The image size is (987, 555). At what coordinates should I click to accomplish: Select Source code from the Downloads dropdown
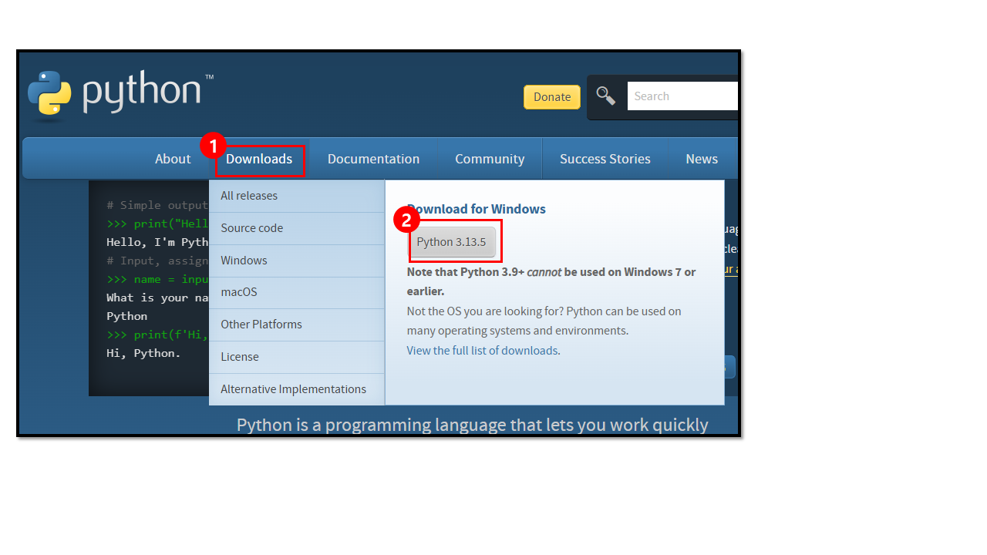click(297, 228)
